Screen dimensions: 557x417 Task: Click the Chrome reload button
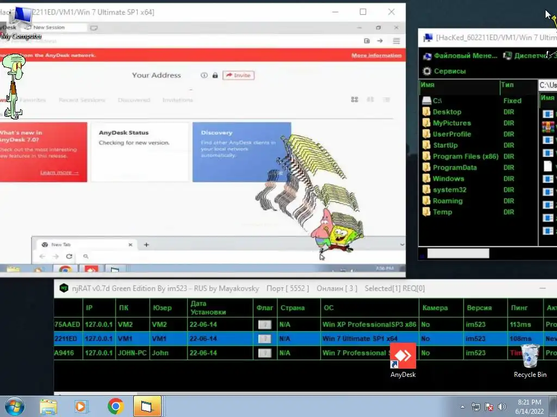69,256
